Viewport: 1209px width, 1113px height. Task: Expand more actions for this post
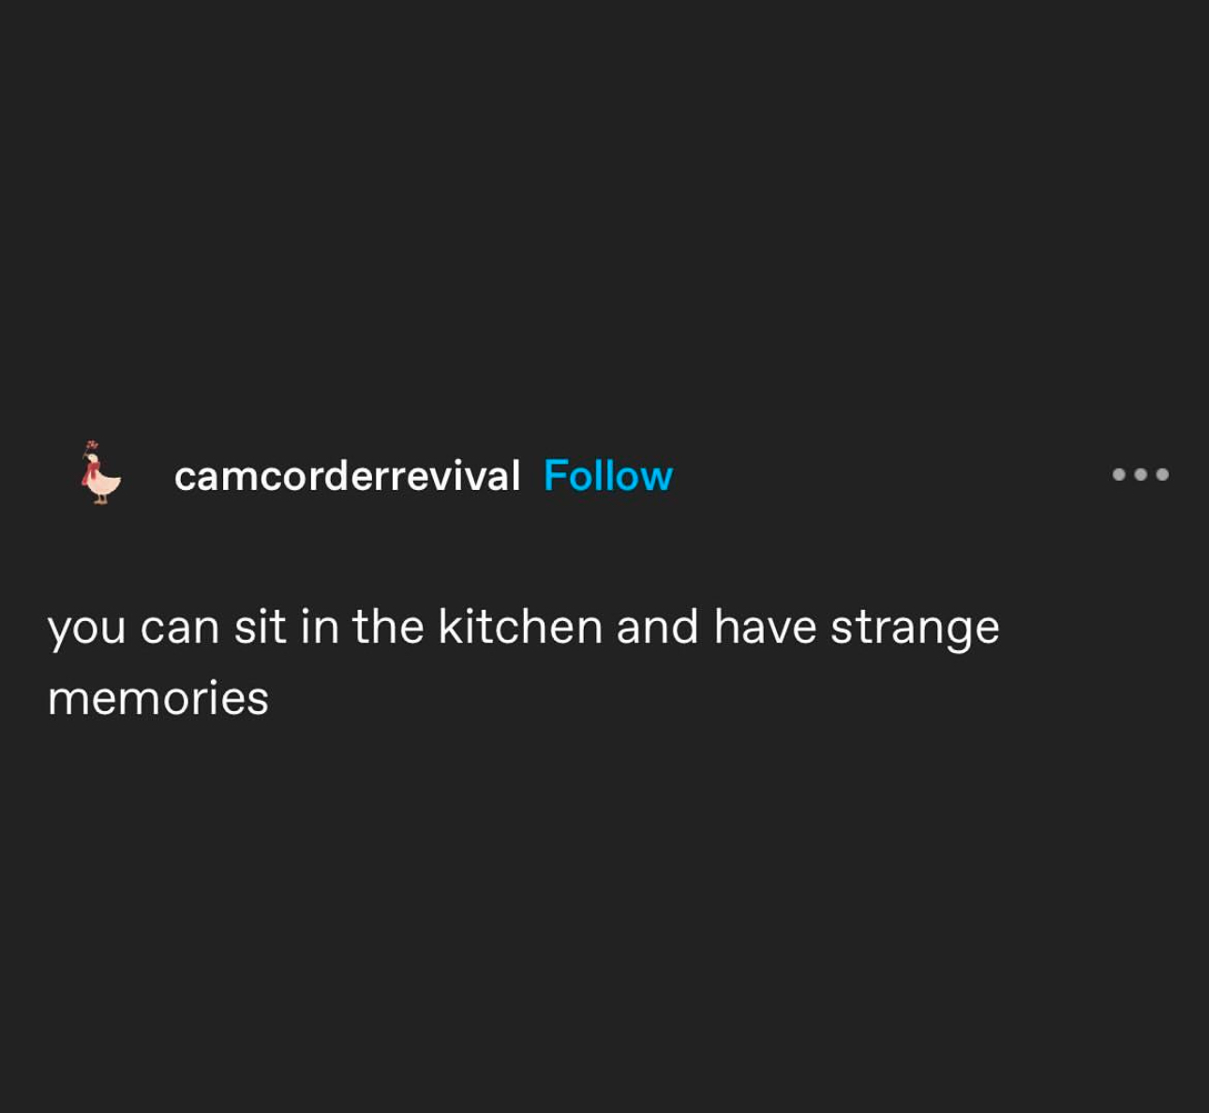(x=1140, y=474)
